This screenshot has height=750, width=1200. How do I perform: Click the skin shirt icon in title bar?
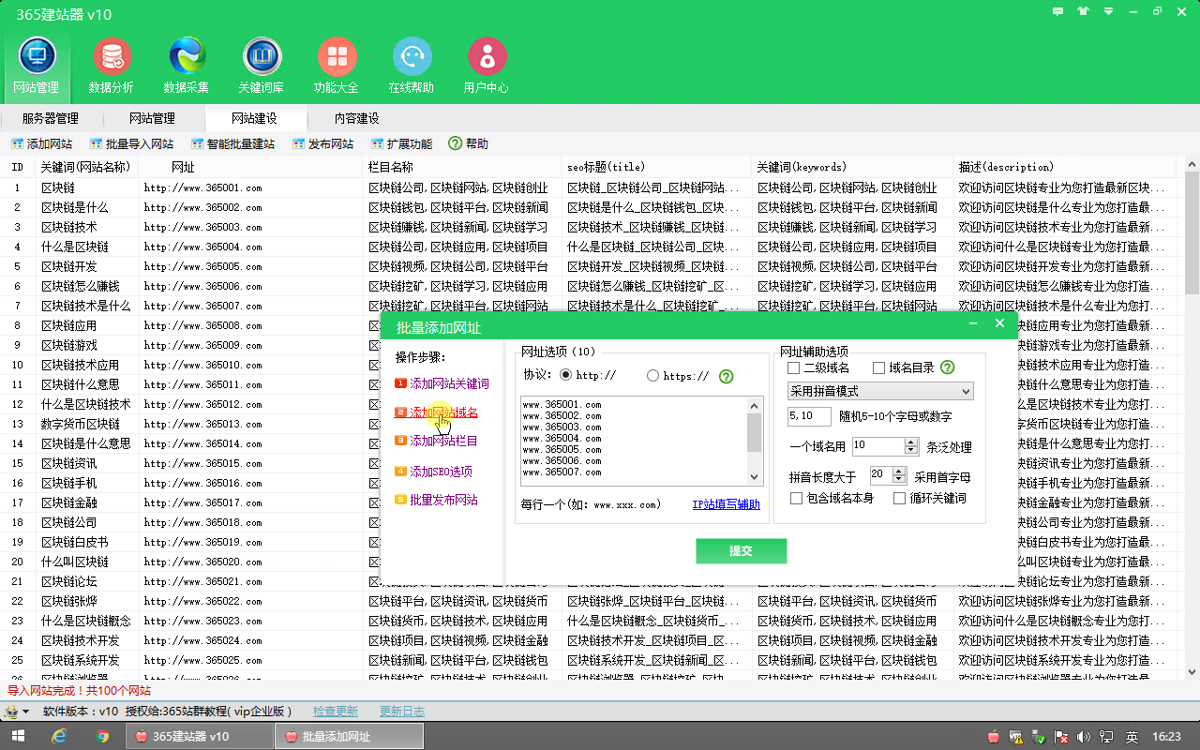click(1084, 11)
